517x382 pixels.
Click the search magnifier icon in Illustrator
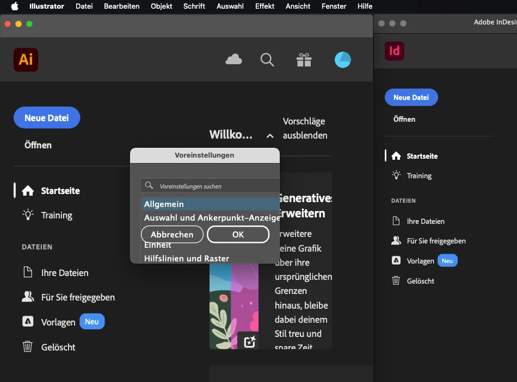coord(267,60)
